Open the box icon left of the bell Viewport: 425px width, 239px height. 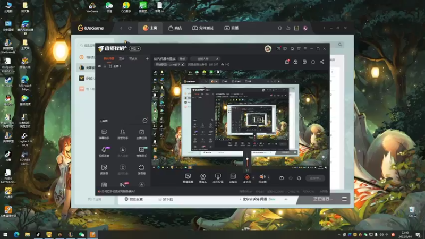[x=304, y=62]
